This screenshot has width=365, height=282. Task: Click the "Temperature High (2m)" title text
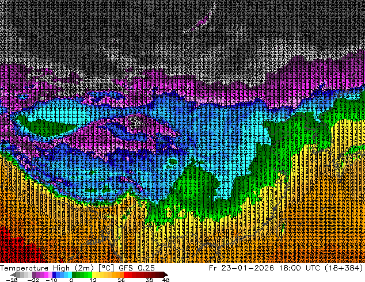[47, 268]
